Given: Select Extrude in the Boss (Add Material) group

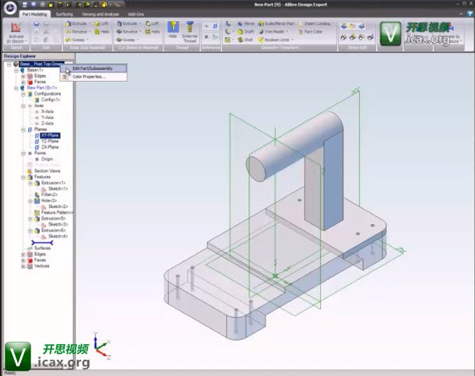Looking at the screenshot, I should (79, 23).
